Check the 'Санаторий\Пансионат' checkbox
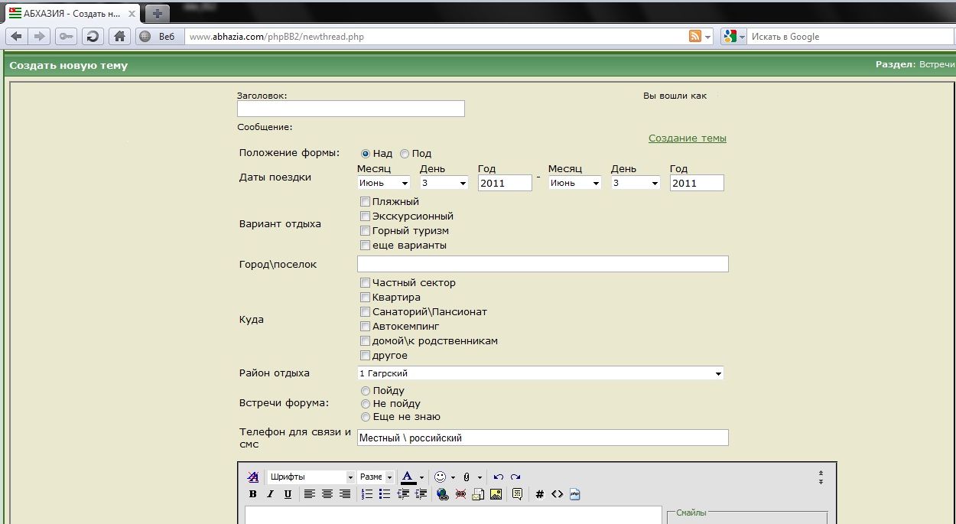Viewport: 956px width, 524px height. [x=365, y=312]
